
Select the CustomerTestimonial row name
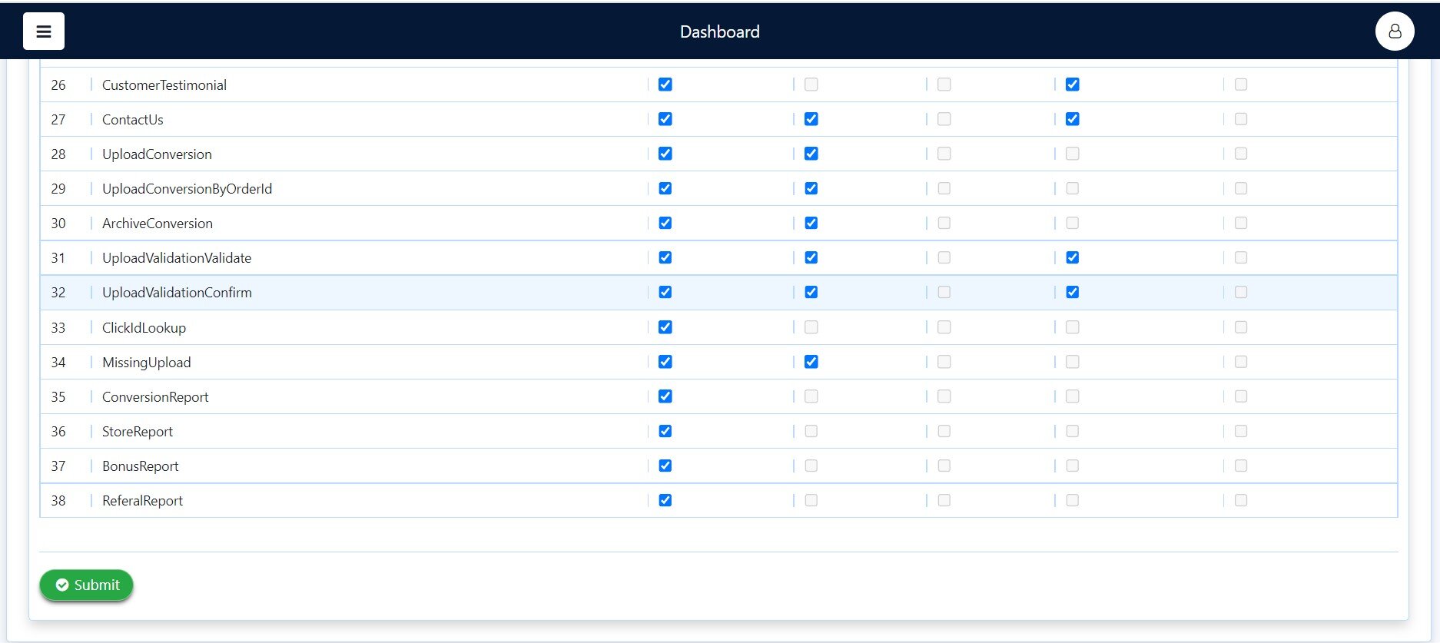coord(164,85)
